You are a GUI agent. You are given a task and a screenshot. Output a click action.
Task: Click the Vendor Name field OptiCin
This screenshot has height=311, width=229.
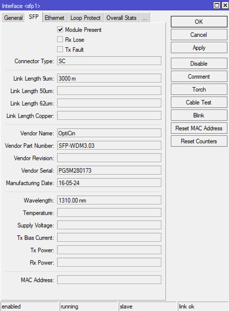(109, 133)
